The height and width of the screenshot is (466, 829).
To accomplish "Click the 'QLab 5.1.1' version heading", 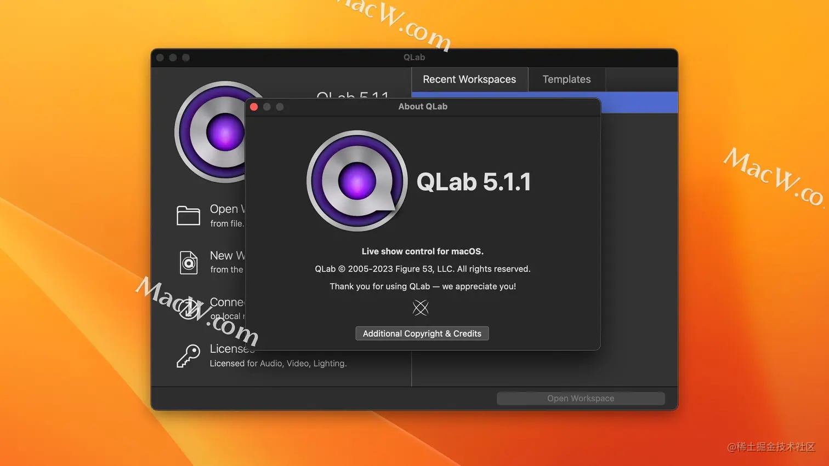I will coord(474,182).
